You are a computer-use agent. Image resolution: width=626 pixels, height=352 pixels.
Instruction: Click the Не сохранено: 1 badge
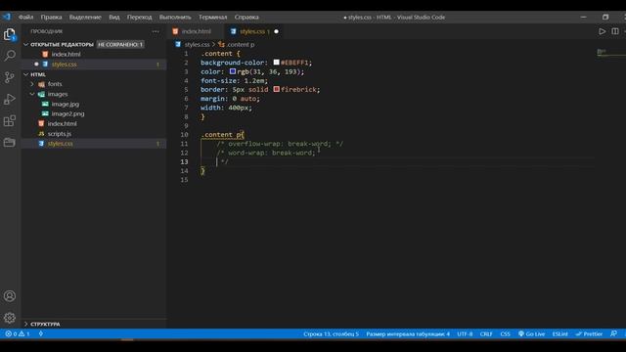(120, 44)
